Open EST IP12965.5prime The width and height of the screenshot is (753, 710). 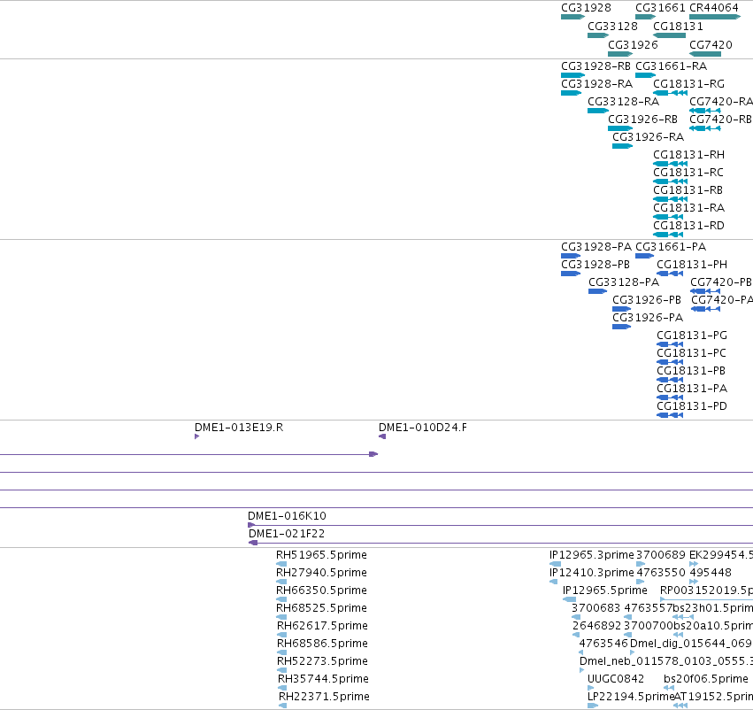605,590
